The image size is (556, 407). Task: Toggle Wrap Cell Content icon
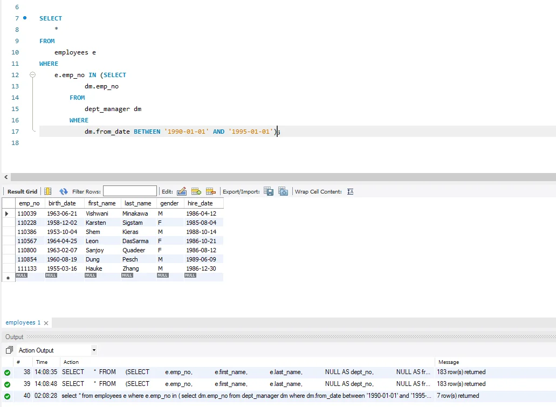point(350,191)
